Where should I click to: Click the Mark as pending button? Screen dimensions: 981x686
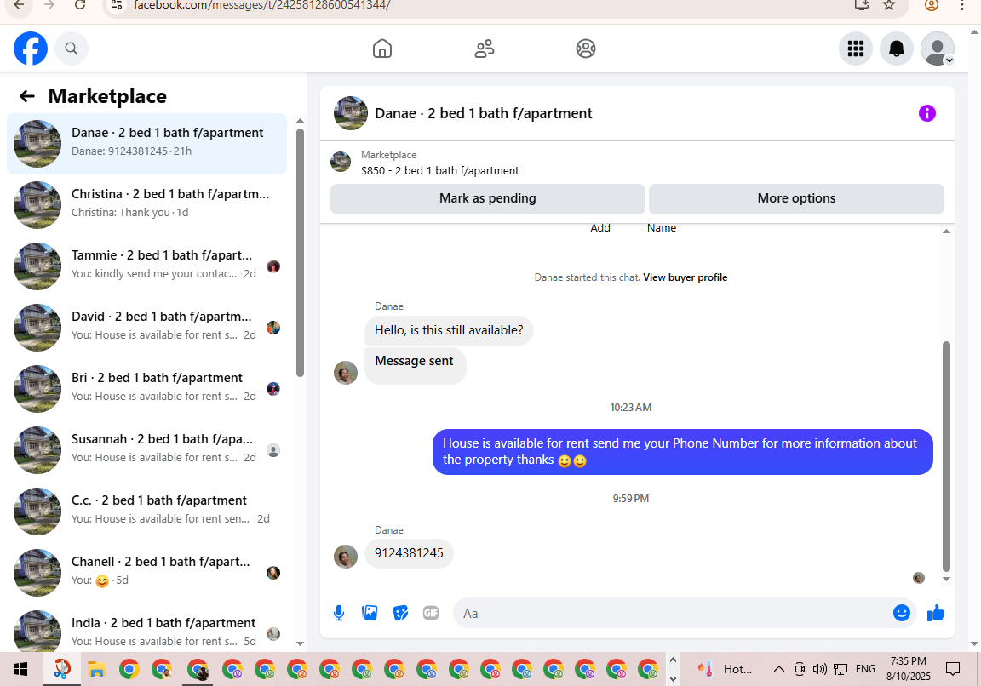coord(487,198)
